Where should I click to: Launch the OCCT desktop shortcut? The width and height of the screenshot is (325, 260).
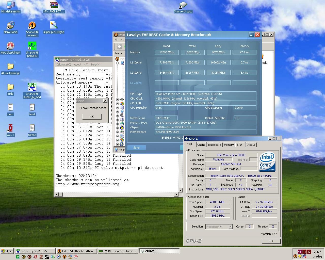click(x=10, y=130)
